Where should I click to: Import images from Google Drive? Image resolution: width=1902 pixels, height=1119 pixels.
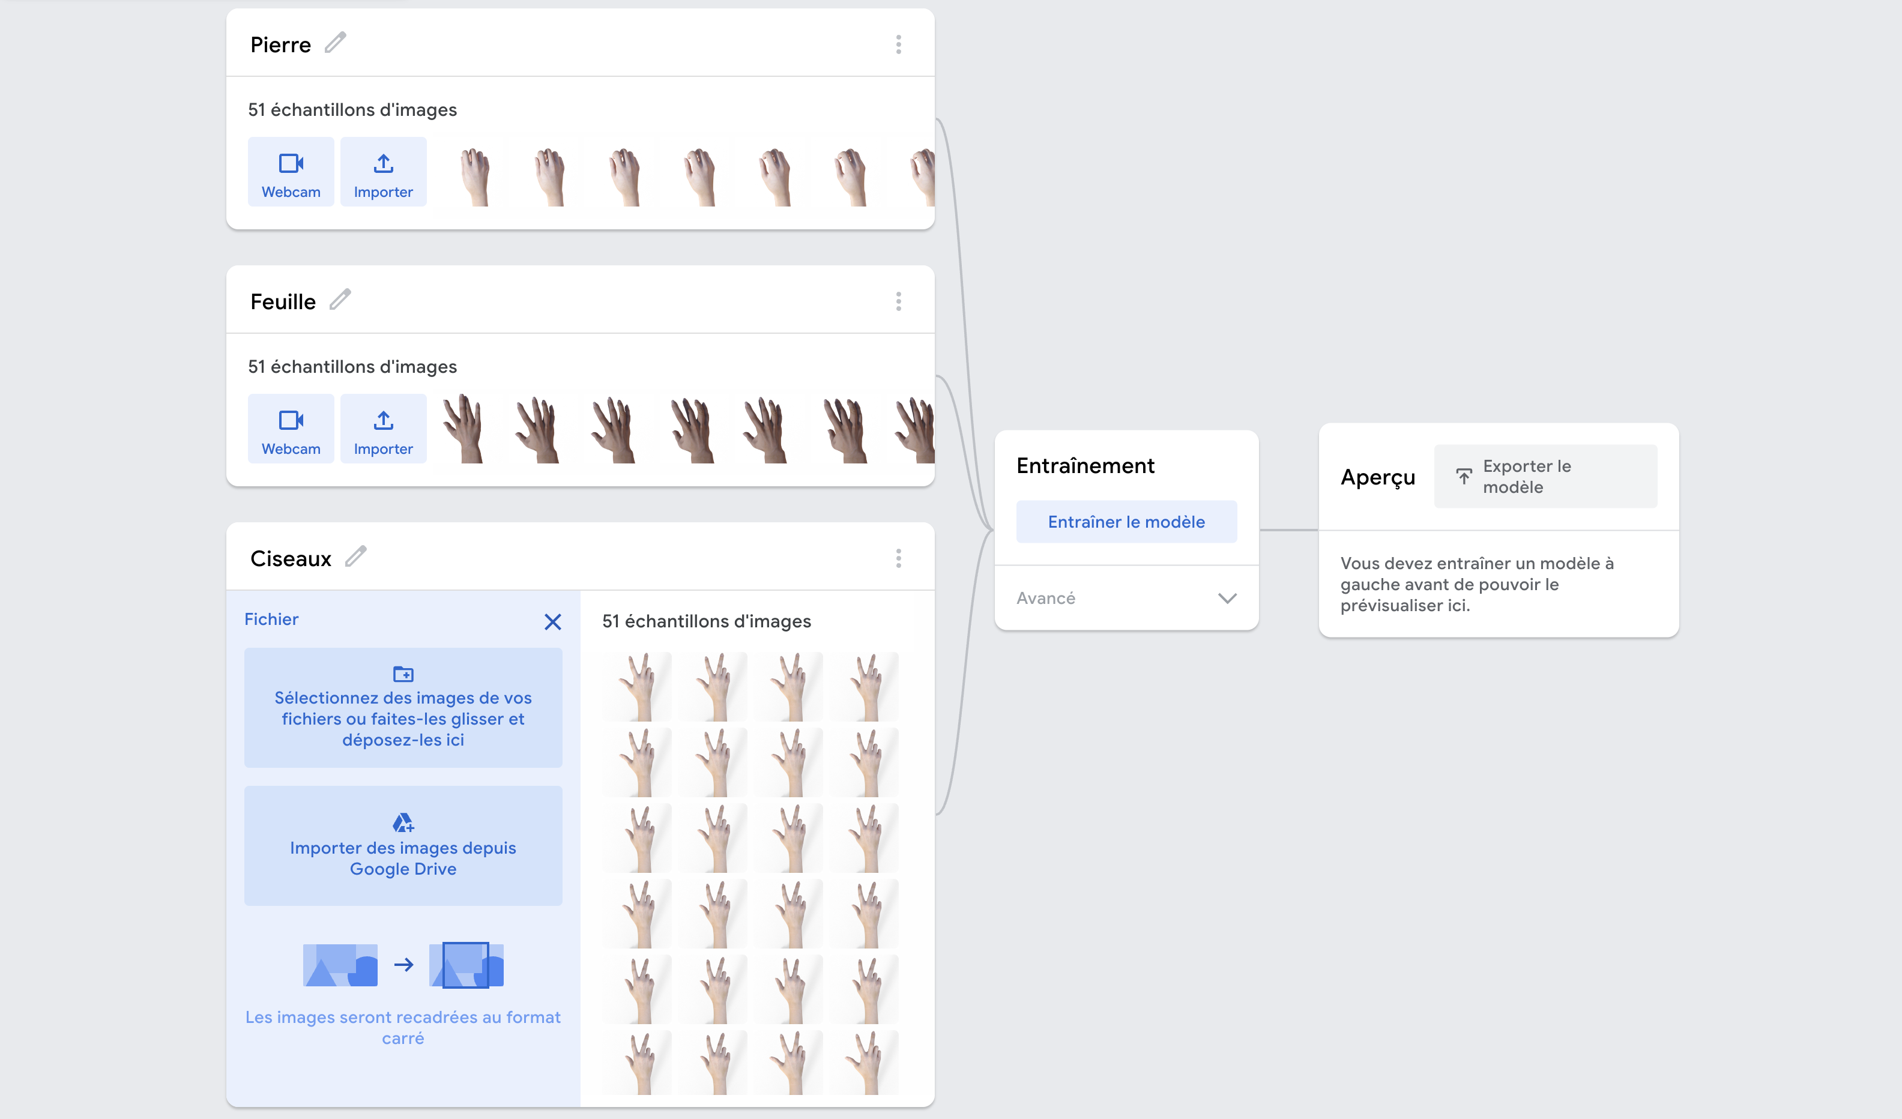coord(403,846)
